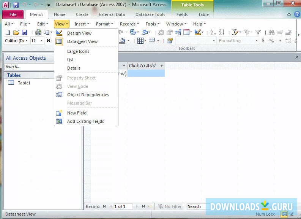Click the Filter funnel icon
The width and height of the screenshot is (301, 219).
coord(258,33)
